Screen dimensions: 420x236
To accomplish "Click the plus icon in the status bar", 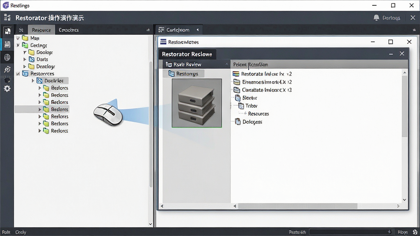I will pyautogui.click(x=389, y=232).
